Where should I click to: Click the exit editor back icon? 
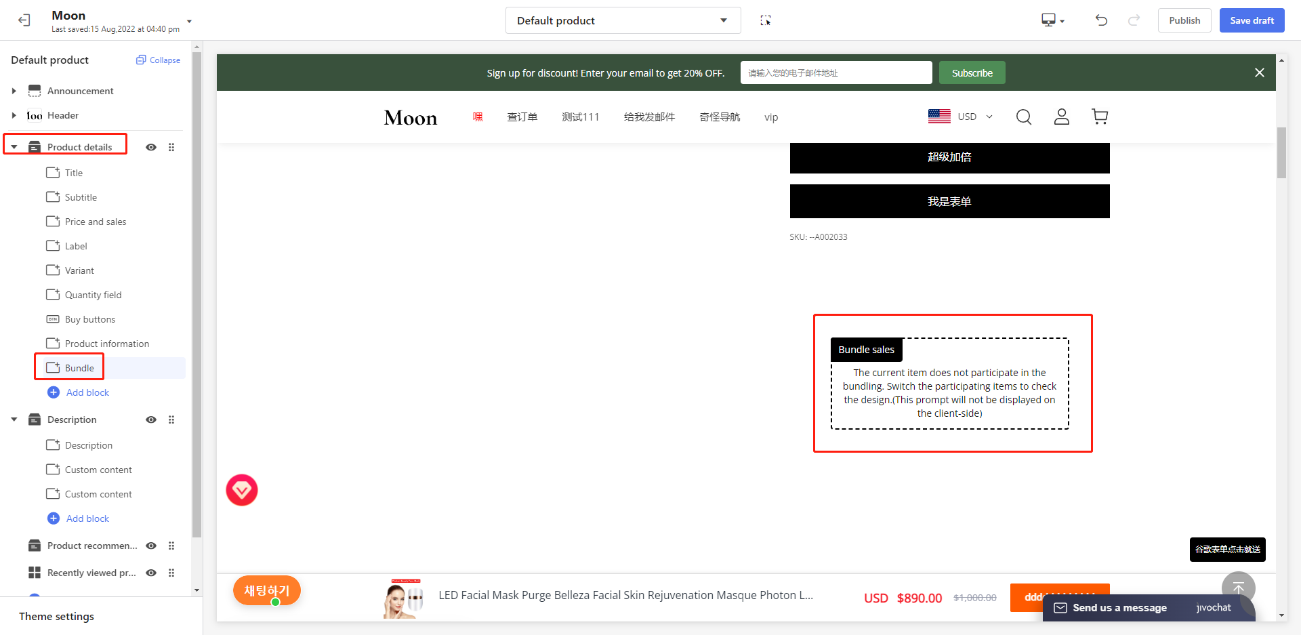tap(24, 20)
